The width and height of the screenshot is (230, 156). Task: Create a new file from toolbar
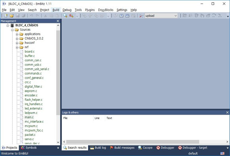click(6, 16)
